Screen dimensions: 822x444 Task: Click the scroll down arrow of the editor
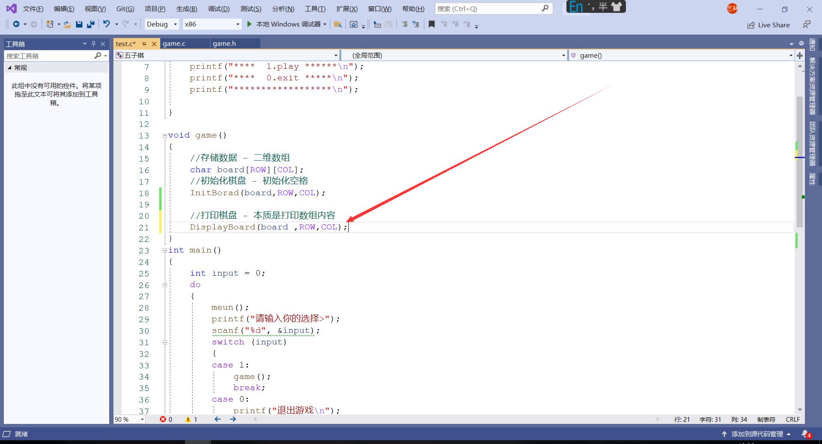(800, 410)
